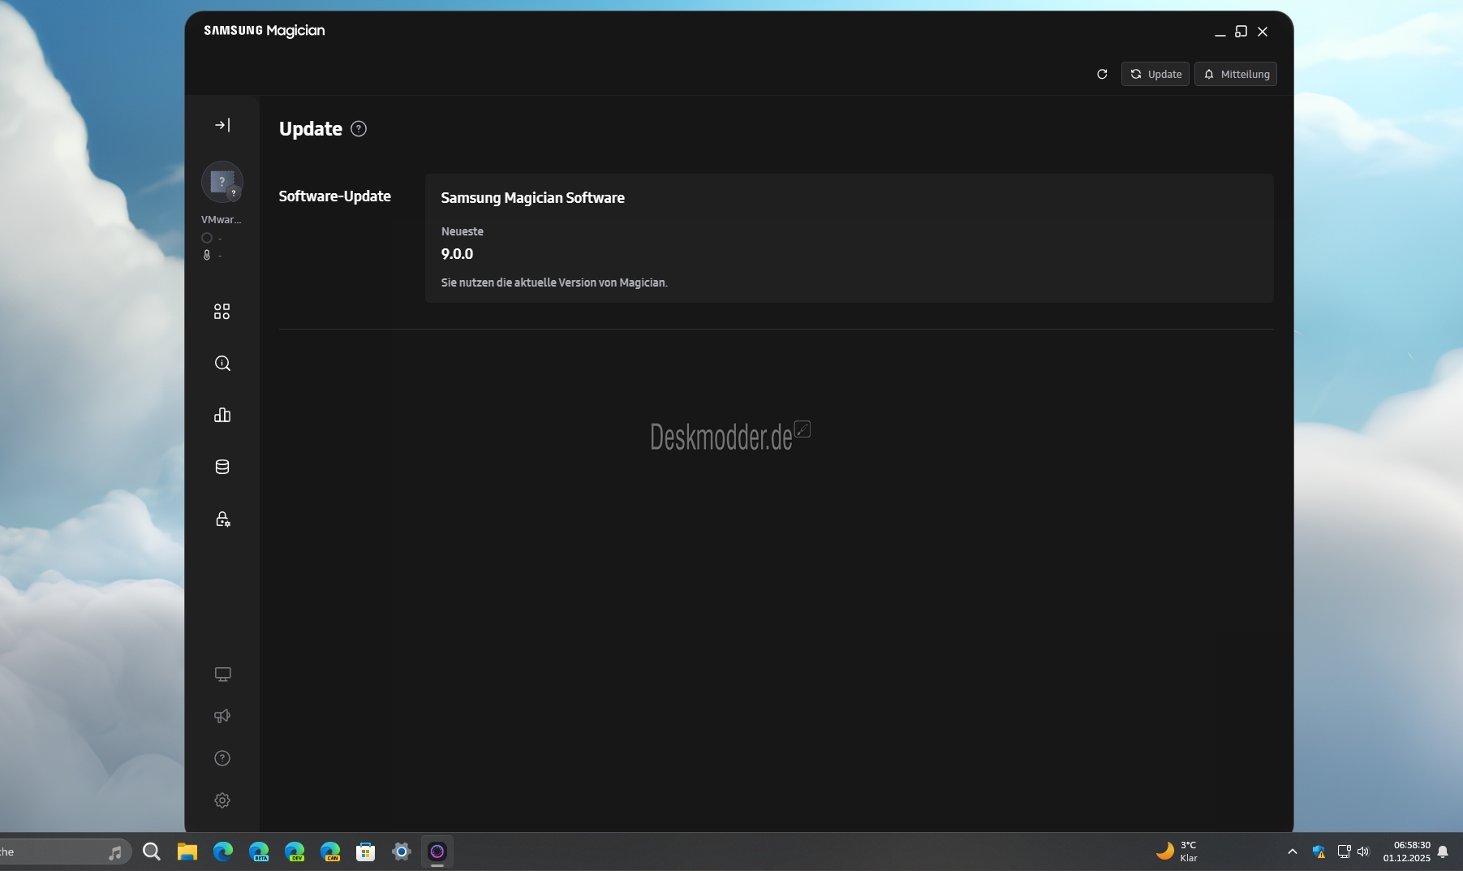
Task: Click the refresh icon in top bar
Action: [1102, 74]
